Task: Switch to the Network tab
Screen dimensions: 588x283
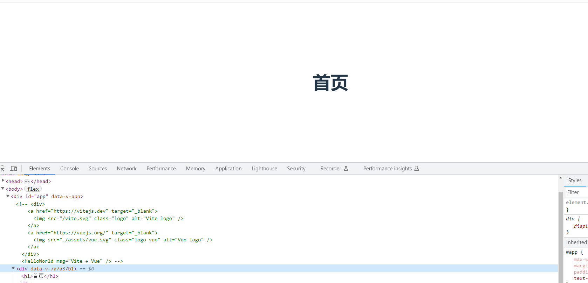Action: point(127,169)
